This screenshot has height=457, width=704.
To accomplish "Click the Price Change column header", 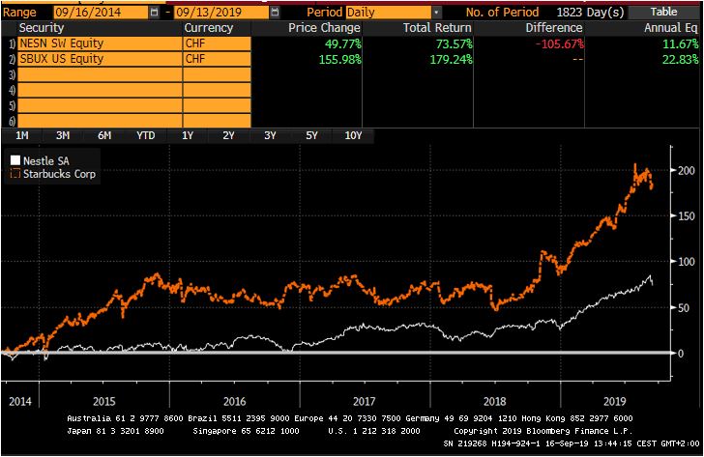I will [x=324, y=28].
